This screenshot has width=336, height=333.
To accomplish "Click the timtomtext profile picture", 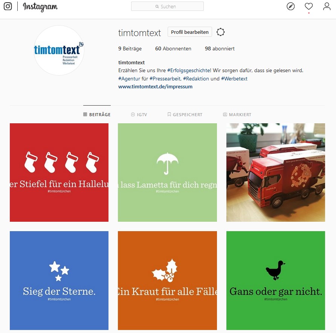I will 59,50.
